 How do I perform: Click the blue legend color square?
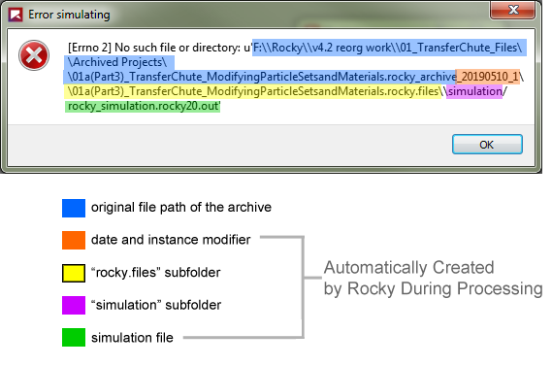click(x=74, y=208)
